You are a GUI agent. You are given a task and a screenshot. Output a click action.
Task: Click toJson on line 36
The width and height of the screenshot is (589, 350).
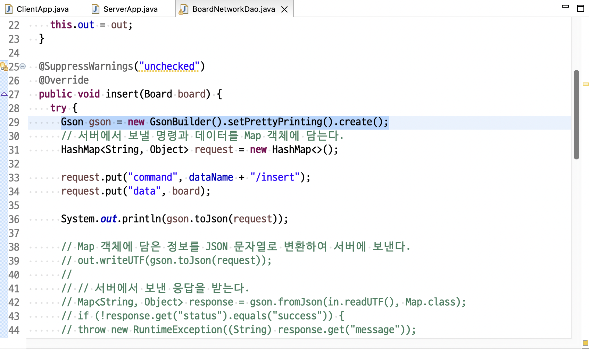(211, 219)
